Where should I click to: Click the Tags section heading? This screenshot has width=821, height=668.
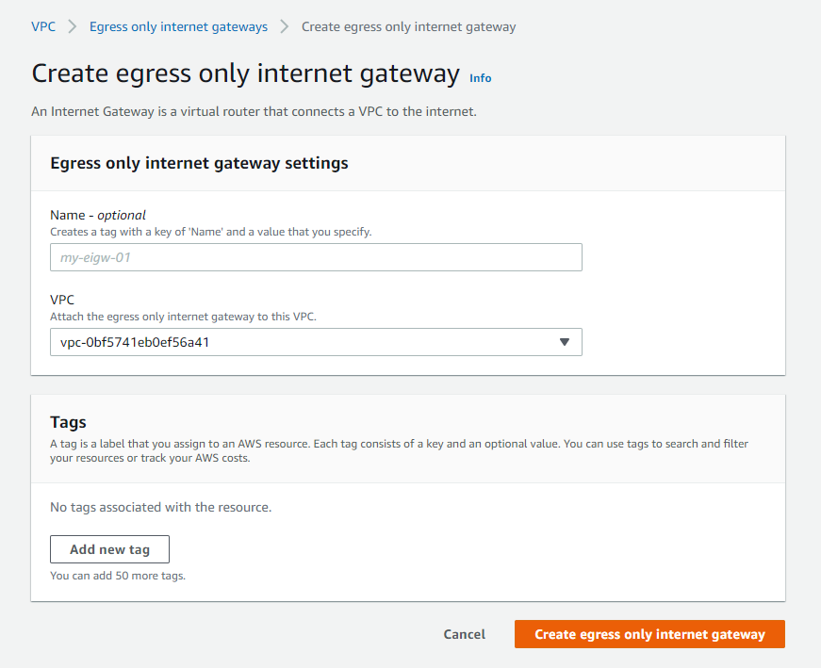point(68,422)
